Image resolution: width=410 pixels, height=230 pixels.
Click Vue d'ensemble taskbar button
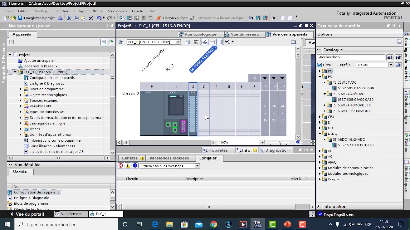click(71, 214)
